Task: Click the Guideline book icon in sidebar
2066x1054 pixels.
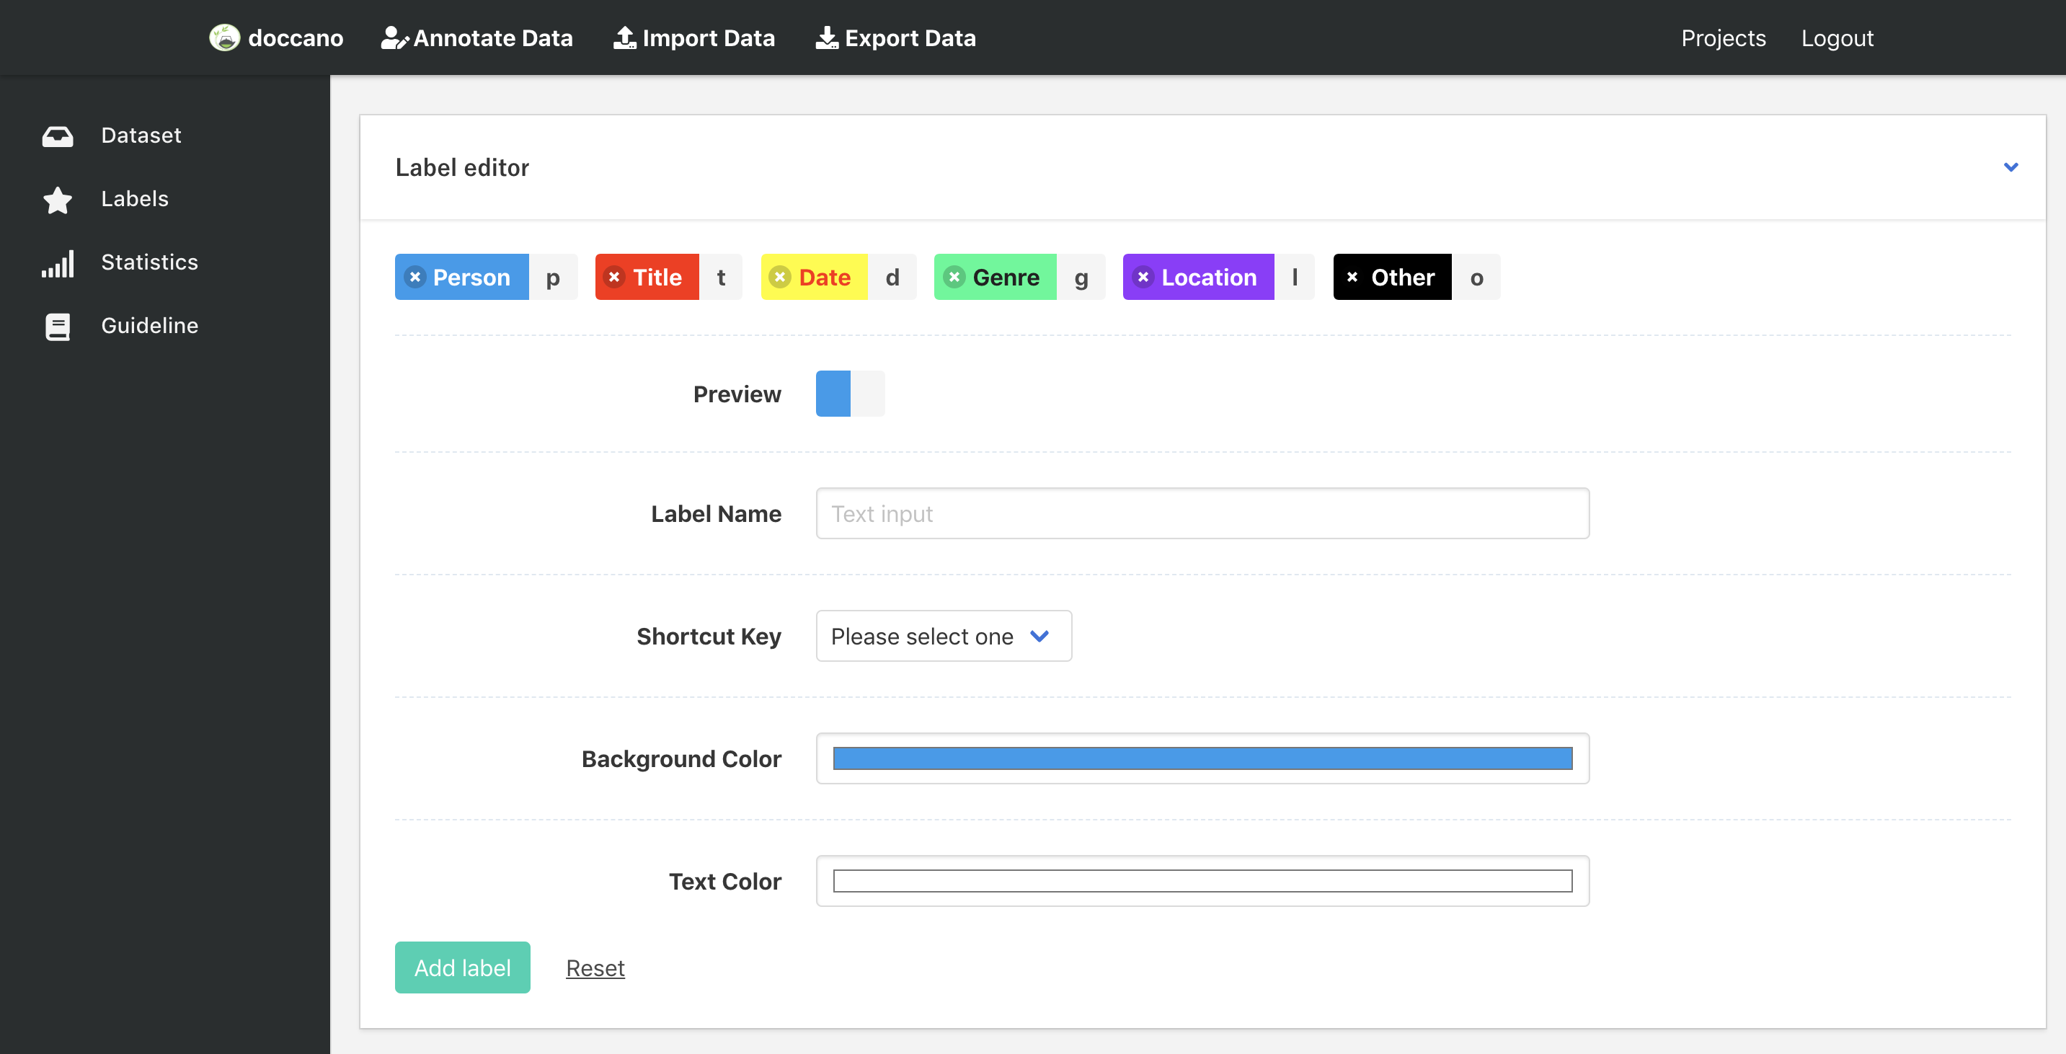Action: (58, 326)
